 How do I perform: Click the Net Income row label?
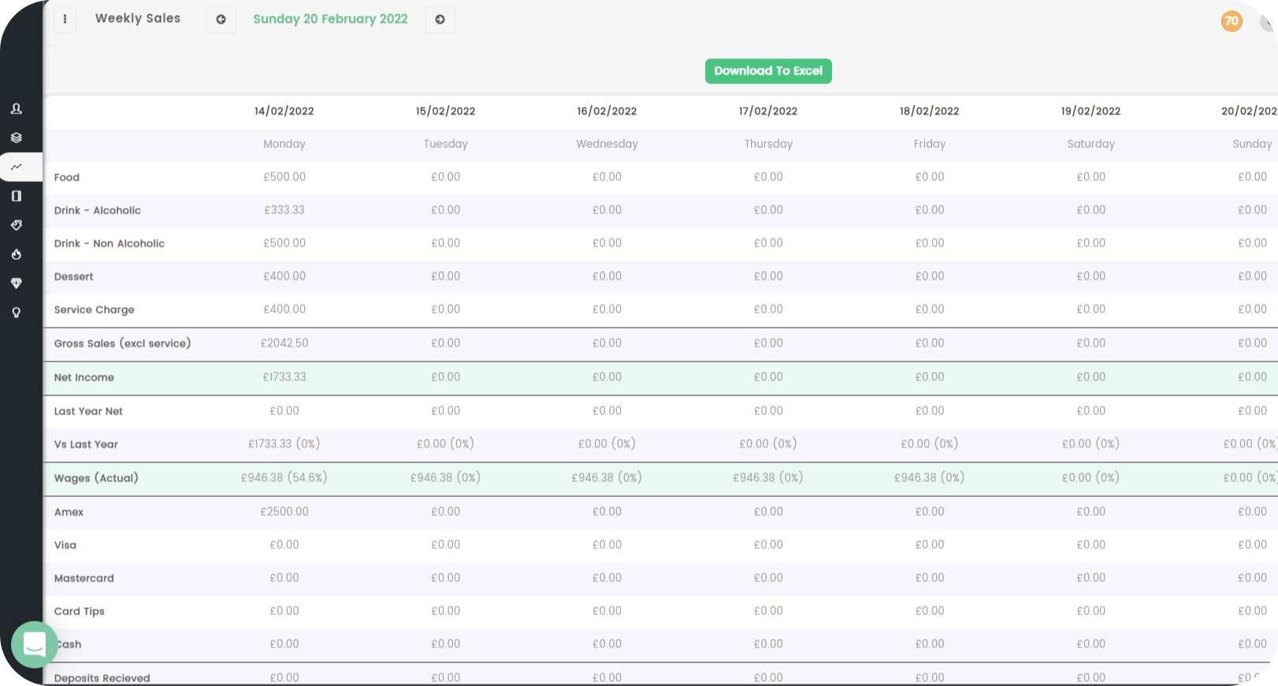point(84,377)
